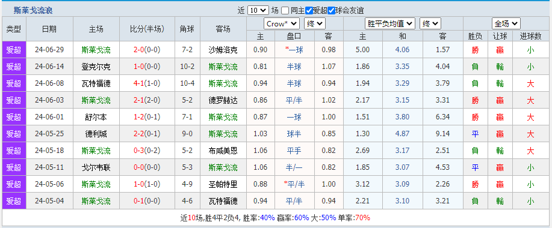Uncheck the 球会友谊 checkbox

(x=331, y=11)
